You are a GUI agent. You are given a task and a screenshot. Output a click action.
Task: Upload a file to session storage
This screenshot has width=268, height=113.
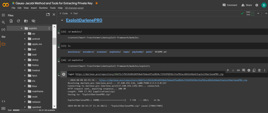(x=11, y=21)
